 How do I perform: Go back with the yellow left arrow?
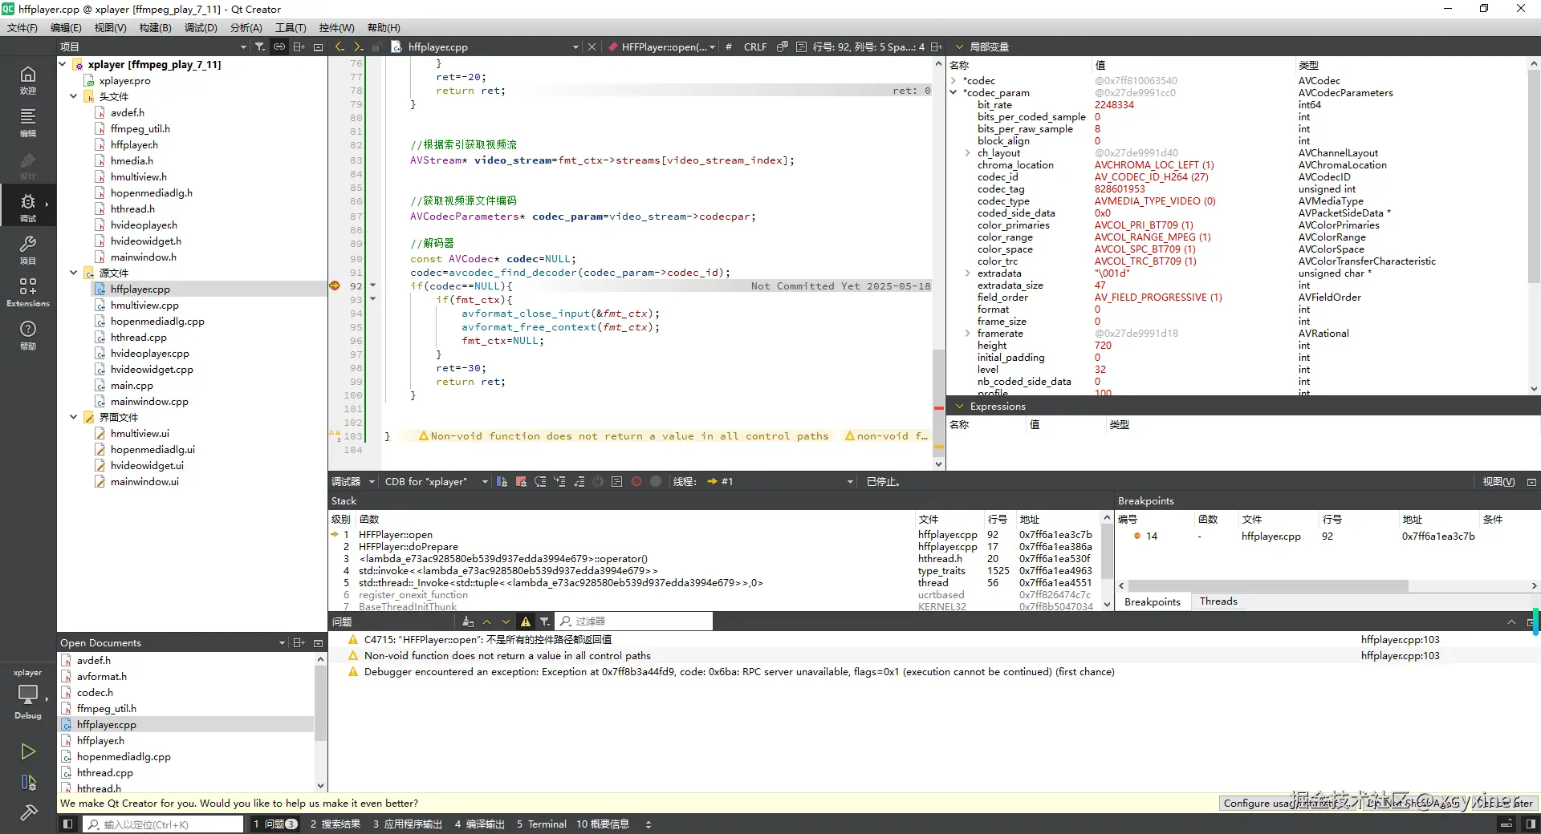(340, 47)
